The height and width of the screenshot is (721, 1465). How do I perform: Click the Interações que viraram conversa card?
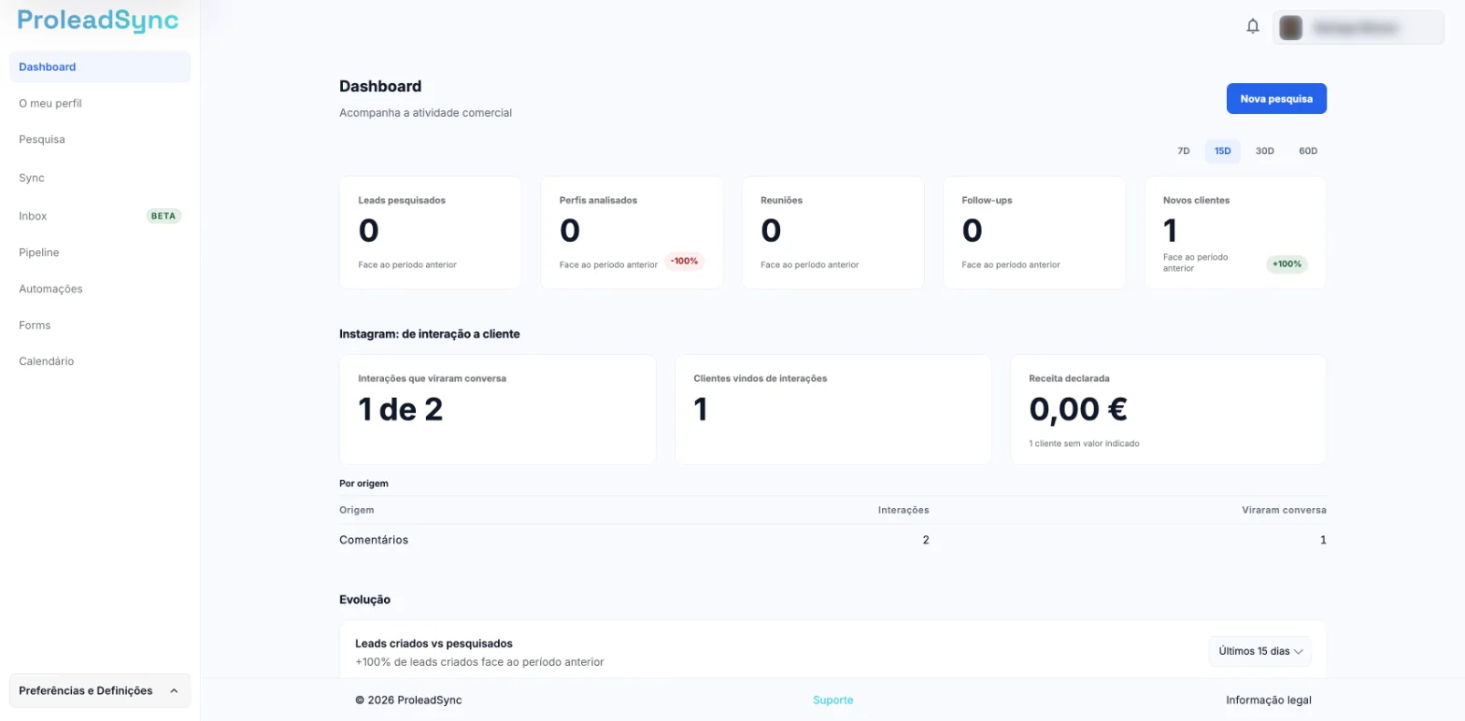coord(498,409)
